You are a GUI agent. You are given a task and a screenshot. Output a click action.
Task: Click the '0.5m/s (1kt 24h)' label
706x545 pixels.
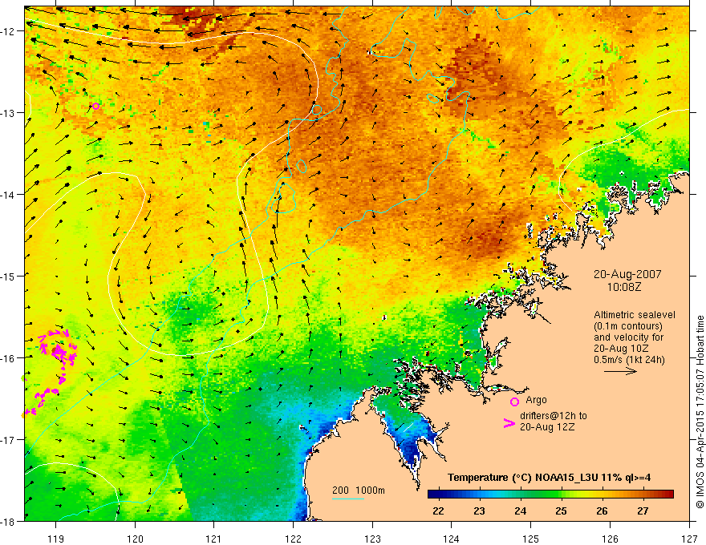pyautogui.click(x=629, y=360)
